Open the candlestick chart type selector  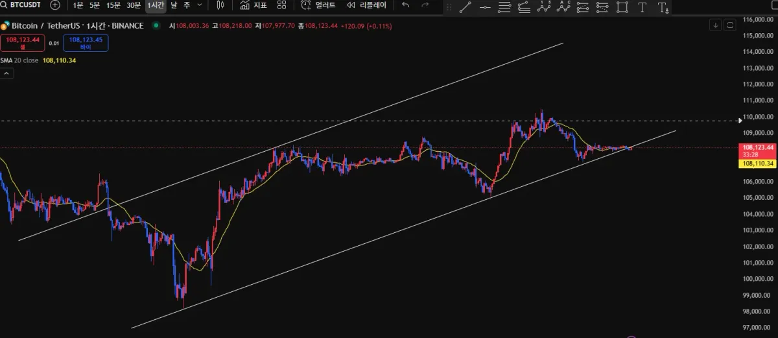(220, 5)
